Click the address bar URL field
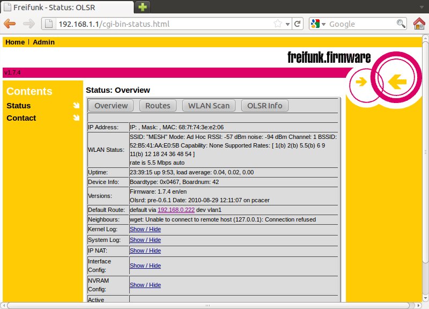The image size is (429, 309). pos(161,24)
